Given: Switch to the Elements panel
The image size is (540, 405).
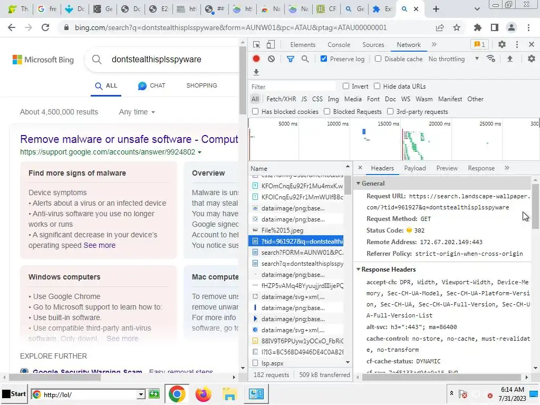Looking at the screenshot, I should point(303,45).
